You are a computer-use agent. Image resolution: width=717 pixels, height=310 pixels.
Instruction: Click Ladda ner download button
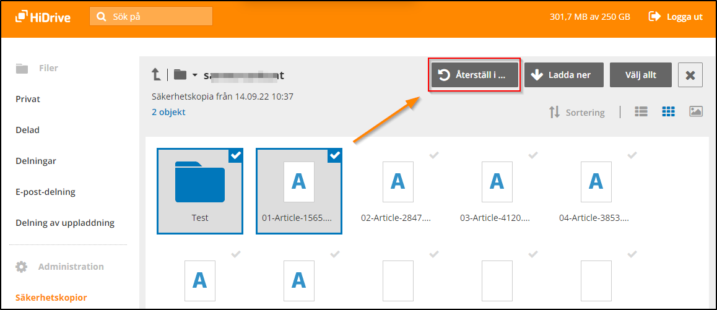click(560, 75)
